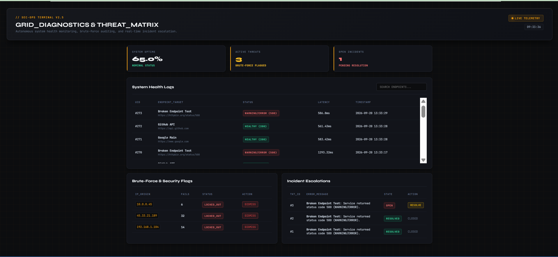Click the GitHub API endpoint name
Viewport: 558px width, 257px height.
tap(166, 125)
